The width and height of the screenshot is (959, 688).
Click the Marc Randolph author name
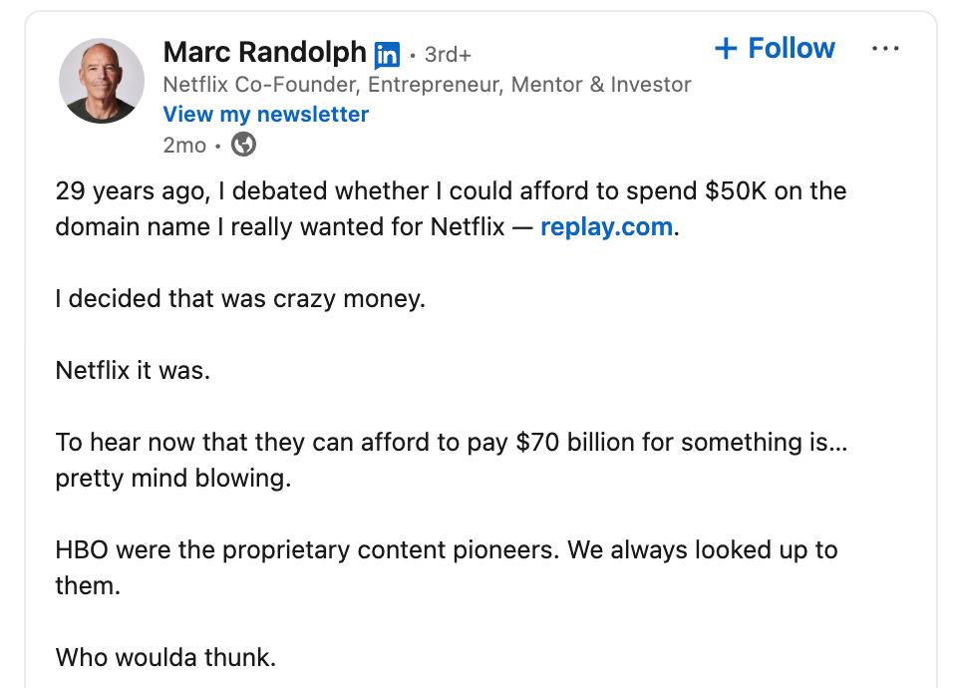coord(264,52)
